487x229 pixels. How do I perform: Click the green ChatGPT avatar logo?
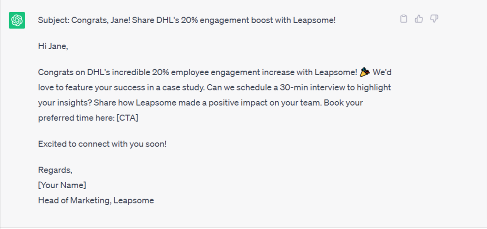[x=17, y=20]
